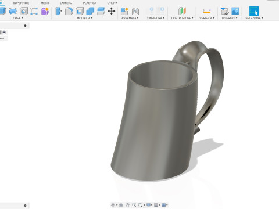Select the Pan hand tool
279x209 pixels.
127,205
